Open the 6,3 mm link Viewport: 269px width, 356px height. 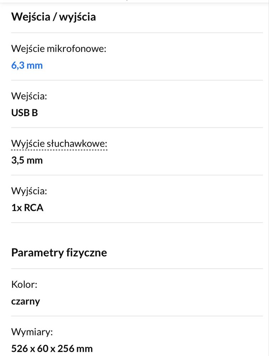[27, 66]
